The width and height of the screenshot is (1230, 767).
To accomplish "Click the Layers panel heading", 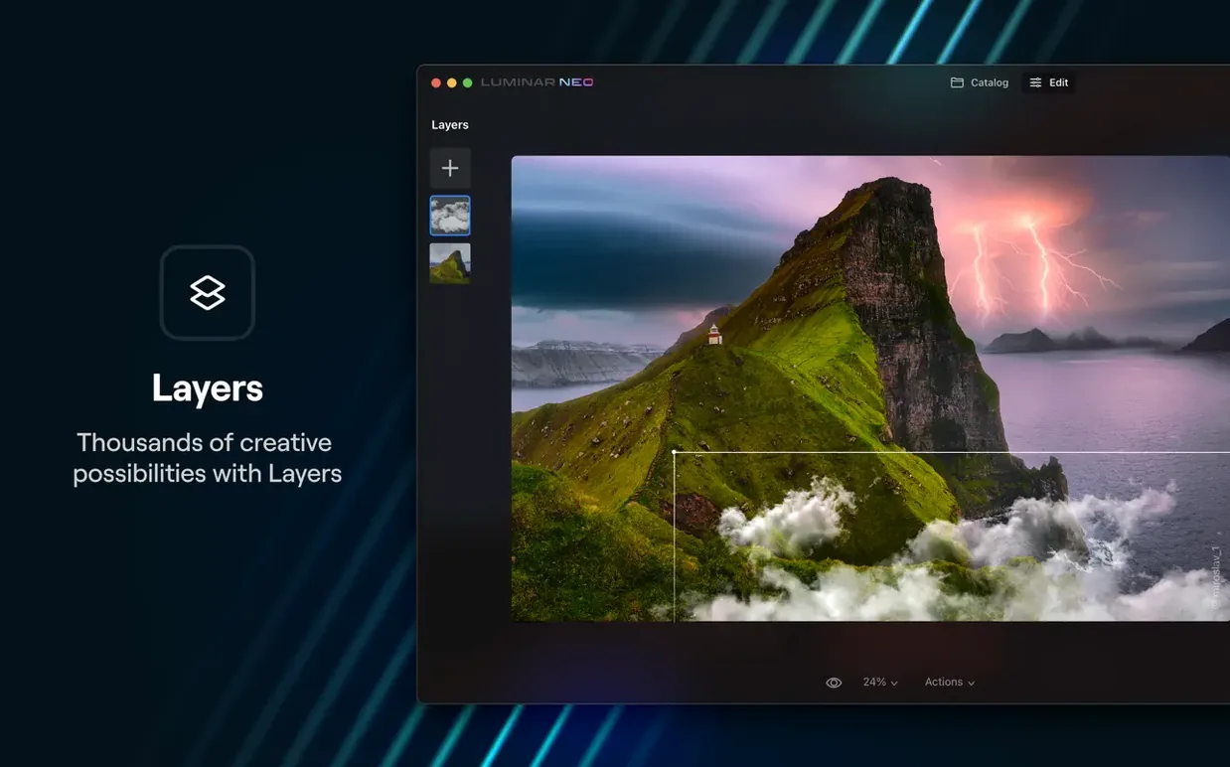I will [450, 125].
